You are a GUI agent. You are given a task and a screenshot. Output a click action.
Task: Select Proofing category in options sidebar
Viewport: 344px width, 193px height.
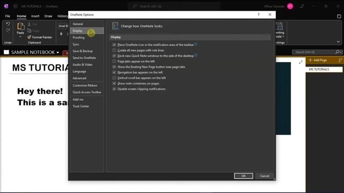tap(87, 38)
